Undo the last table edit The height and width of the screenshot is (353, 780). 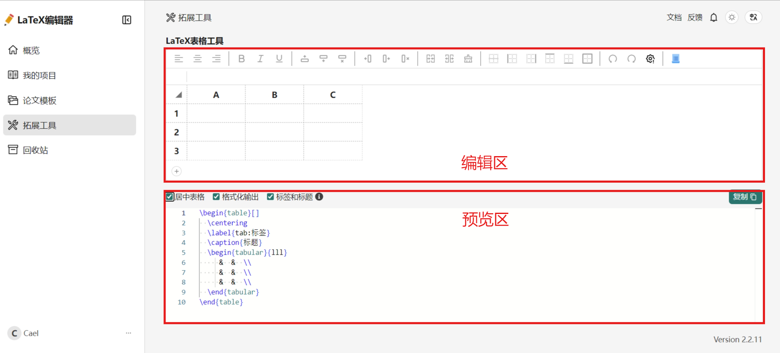click(613, 59)
